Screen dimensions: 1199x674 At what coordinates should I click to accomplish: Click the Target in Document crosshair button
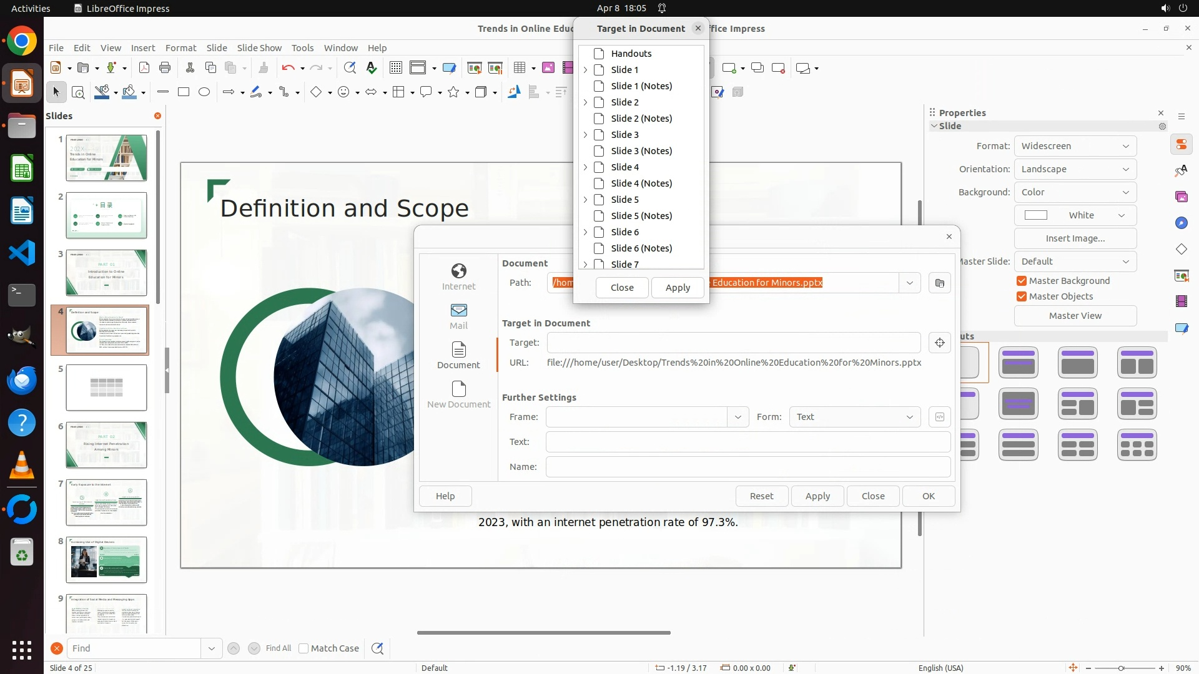939,343
